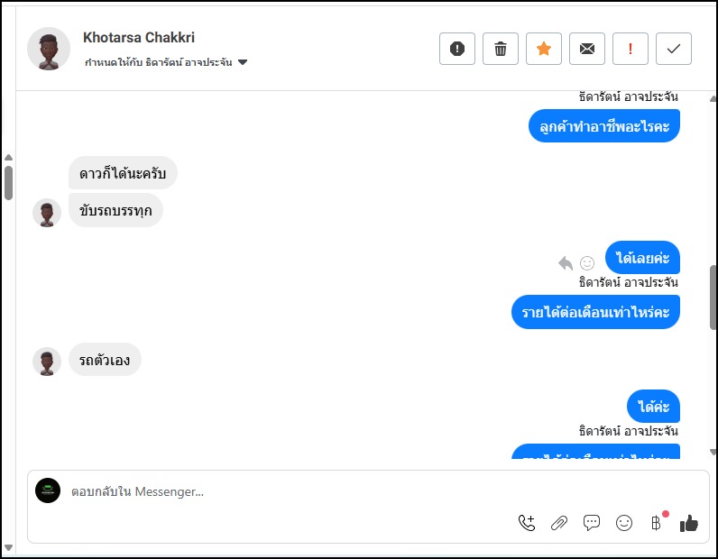Viewport: 718px width, 559px height.
Task: Click the Khotarsa Chakkri contact name
Action: point(139,38)
